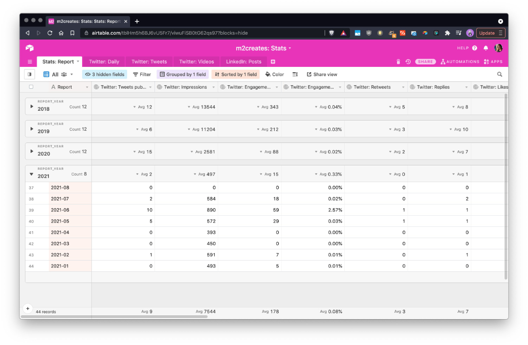Open the Twitter: Replies column menu
Screen dimensions: 528x345
click(x=466, y=87)
